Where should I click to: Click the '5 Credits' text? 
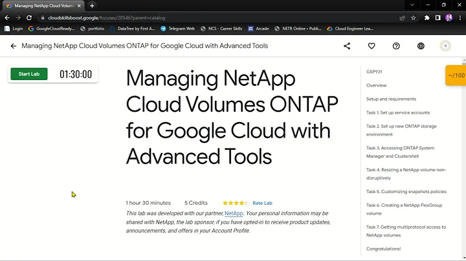pyautogui.click(x=196, y=203)
